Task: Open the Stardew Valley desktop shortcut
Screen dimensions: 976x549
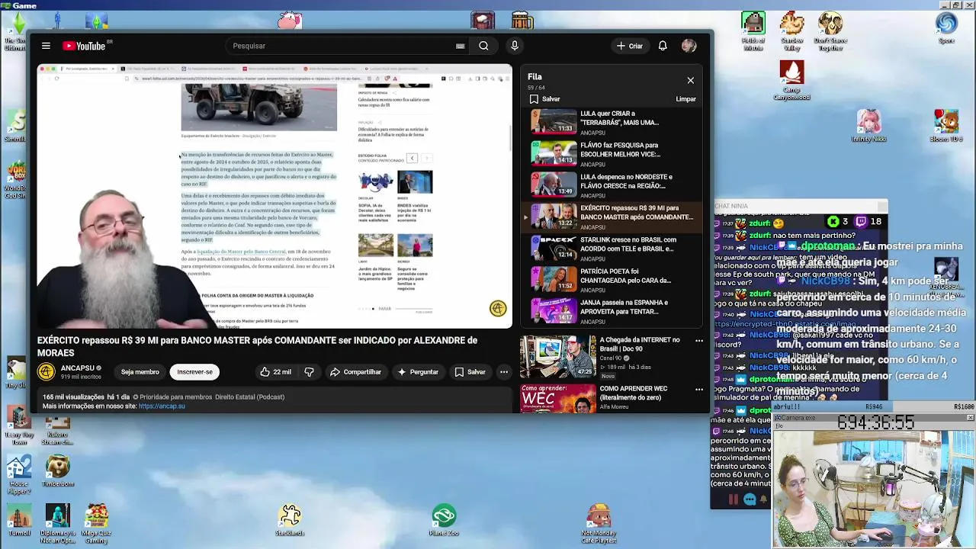Action: point(791,30)
